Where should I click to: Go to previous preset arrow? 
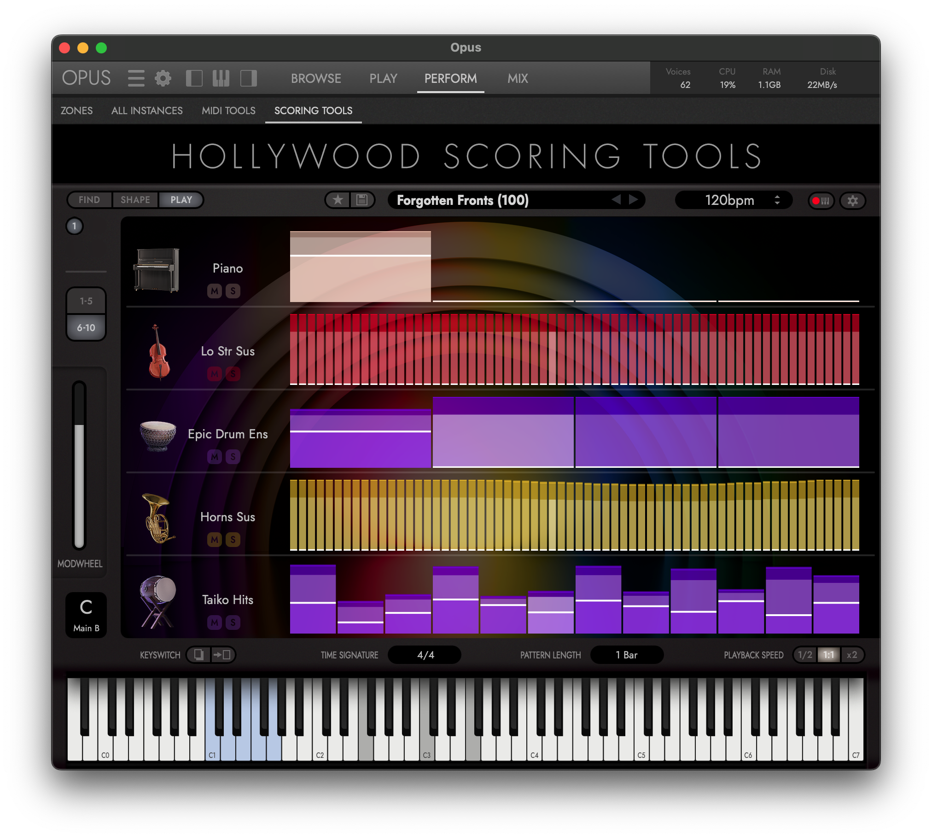point(616,200)
